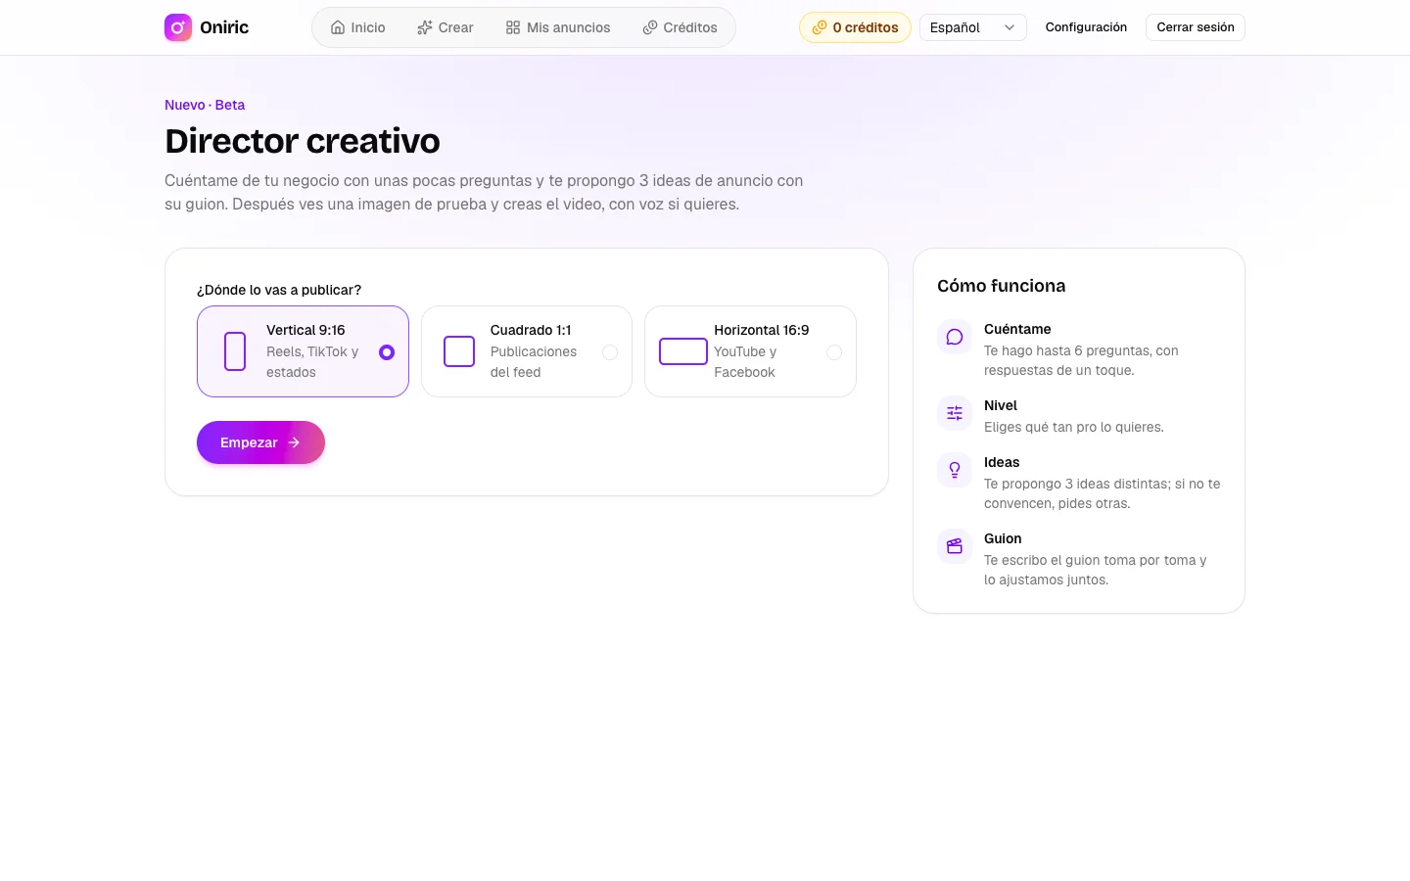Select the Cuadrado 1:1 radio button
1410x881 pixels.
point(610,352)
